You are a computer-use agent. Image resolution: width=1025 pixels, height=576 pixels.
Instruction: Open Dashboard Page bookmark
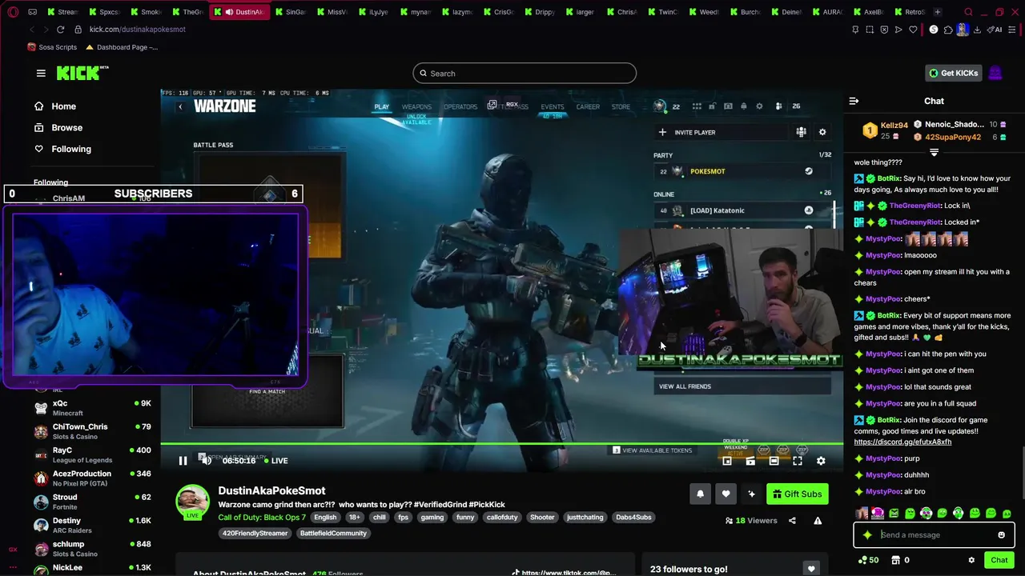pyautogui.click(x=122, y=47)
